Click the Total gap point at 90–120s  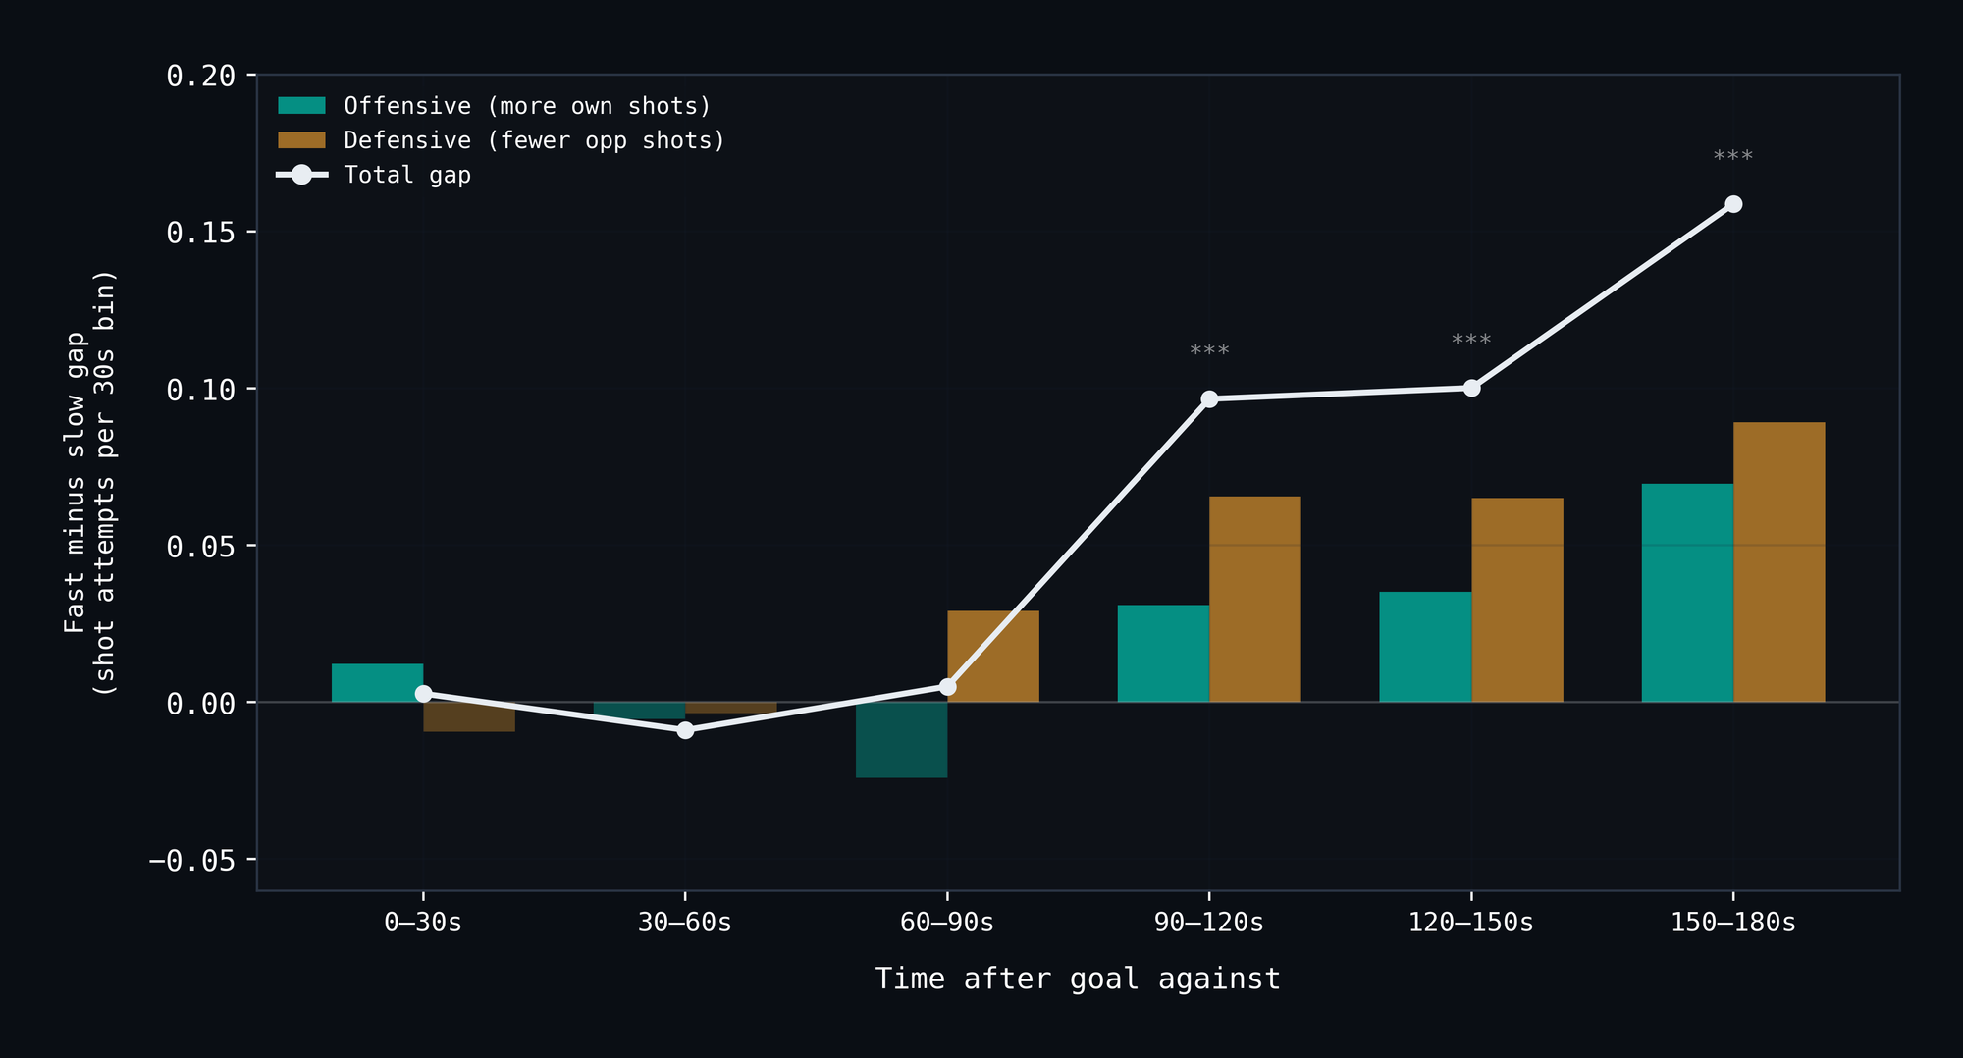pyautogui.click(x=1209, y=398)
